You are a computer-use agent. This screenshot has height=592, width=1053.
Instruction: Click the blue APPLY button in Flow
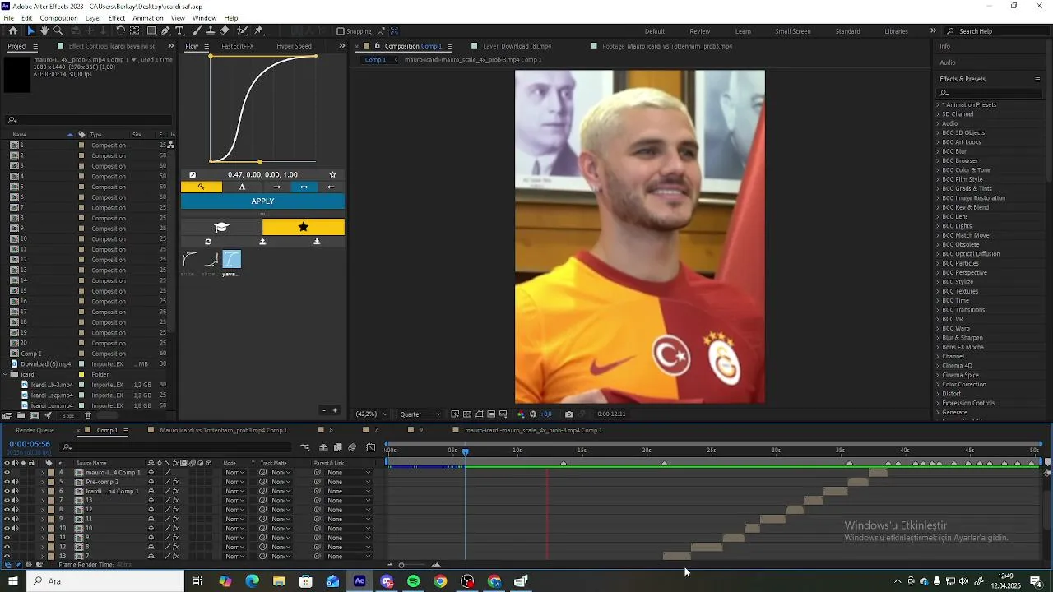pyautogui.click(x=262, y=201)
